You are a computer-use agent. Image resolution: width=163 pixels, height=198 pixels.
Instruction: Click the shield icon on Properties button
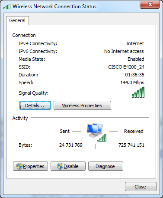coord(19,166)
